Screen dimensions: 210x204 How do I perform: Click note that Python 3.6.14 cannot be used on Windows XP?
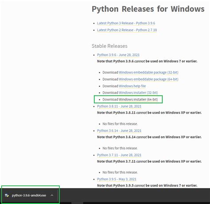point(149,137)
